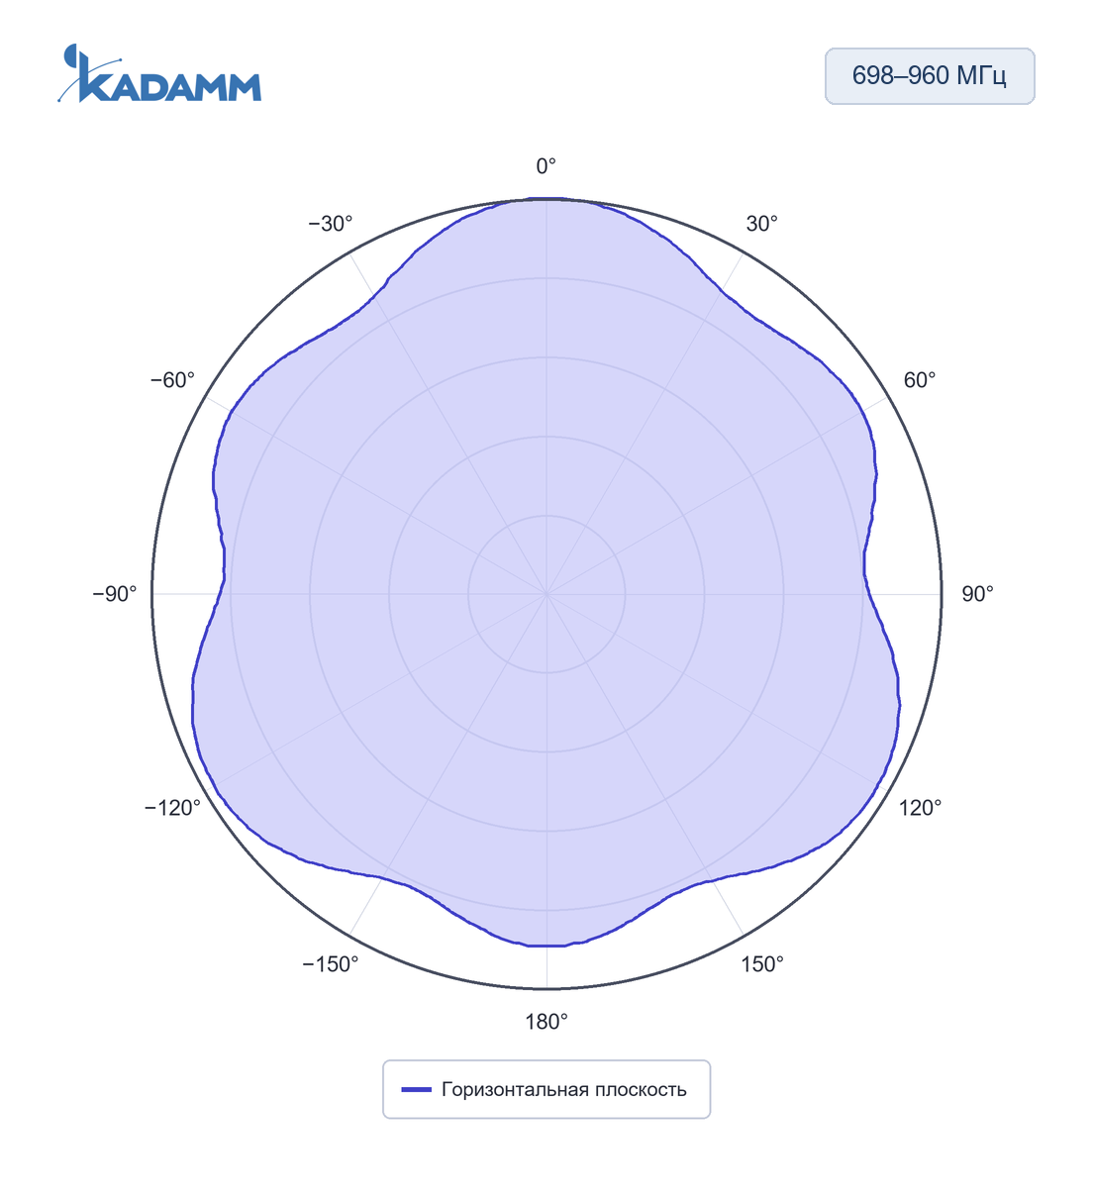Click the 0° angle label
The width and height of the screenshot is (1093, 1199).
click(x=546, y=166)
